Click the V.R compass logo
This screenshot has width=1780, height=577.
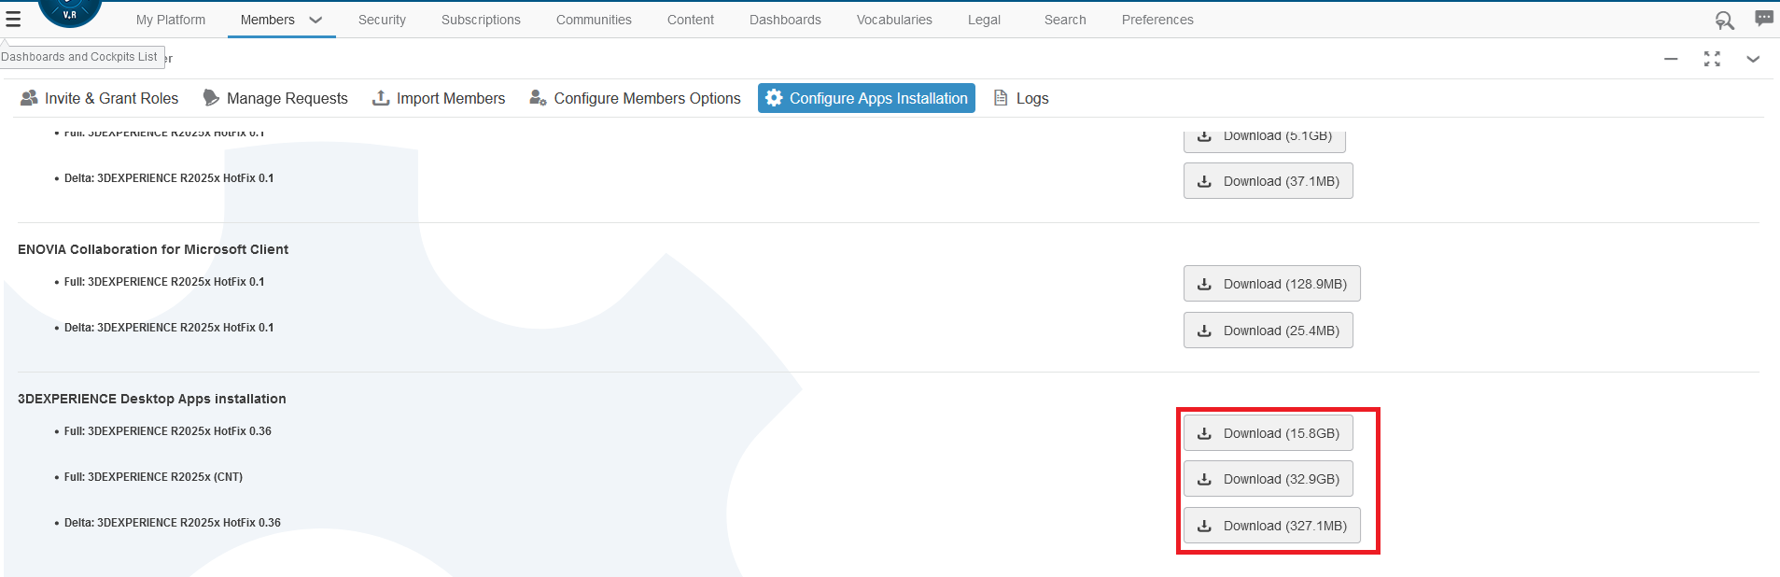tap(70, 12)
